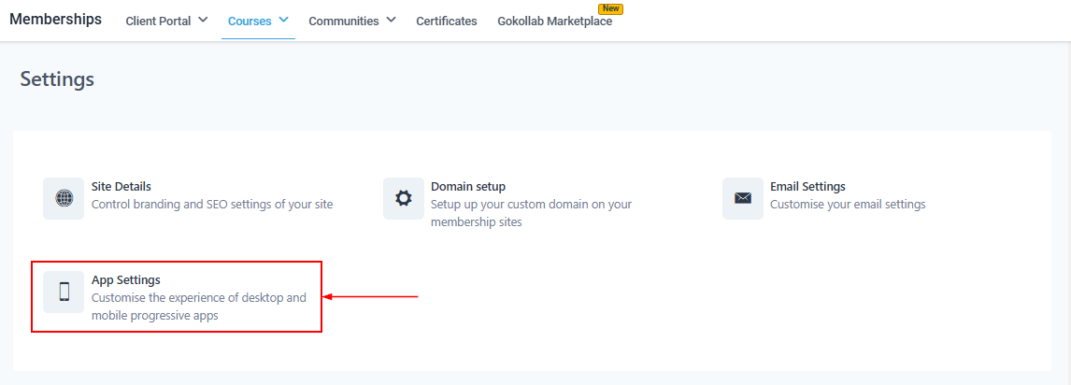Click the Memberships heading

click(55, 20)
